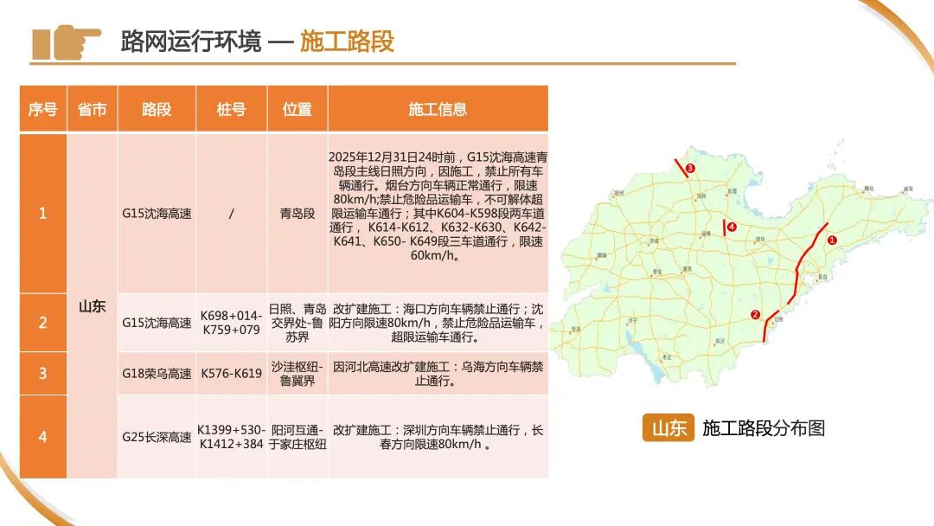This screenshot has width=934, height=526.
Task: Click the red construction line near marker 1
Action: (799, 269)
